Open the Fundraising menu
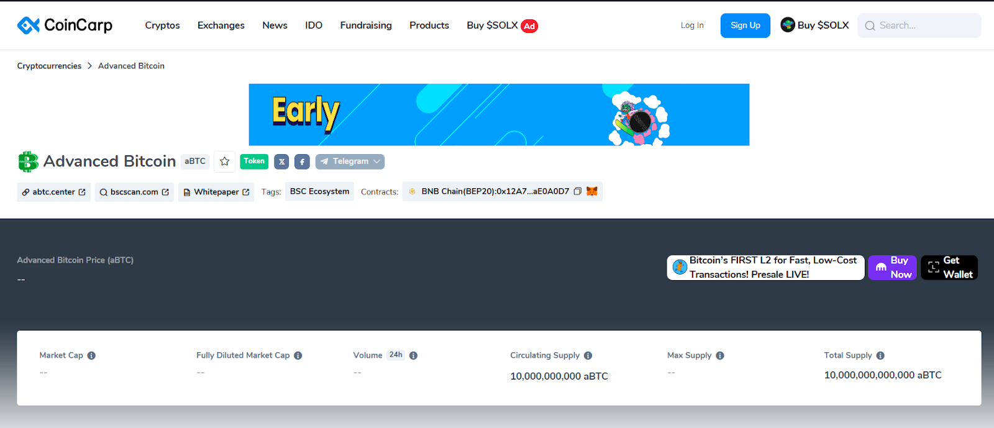Viewport: 994px width, 428px height. pos(366,25)
